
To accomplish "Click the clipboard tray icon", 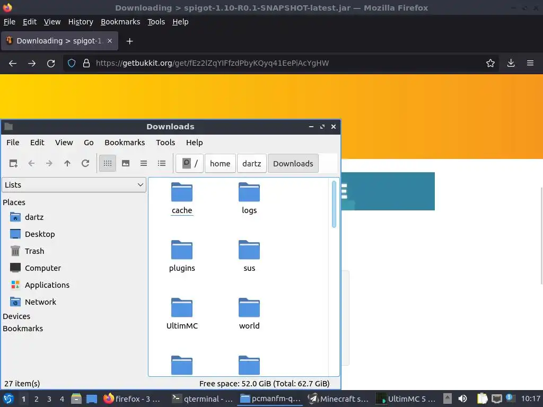I will point(482,399).
